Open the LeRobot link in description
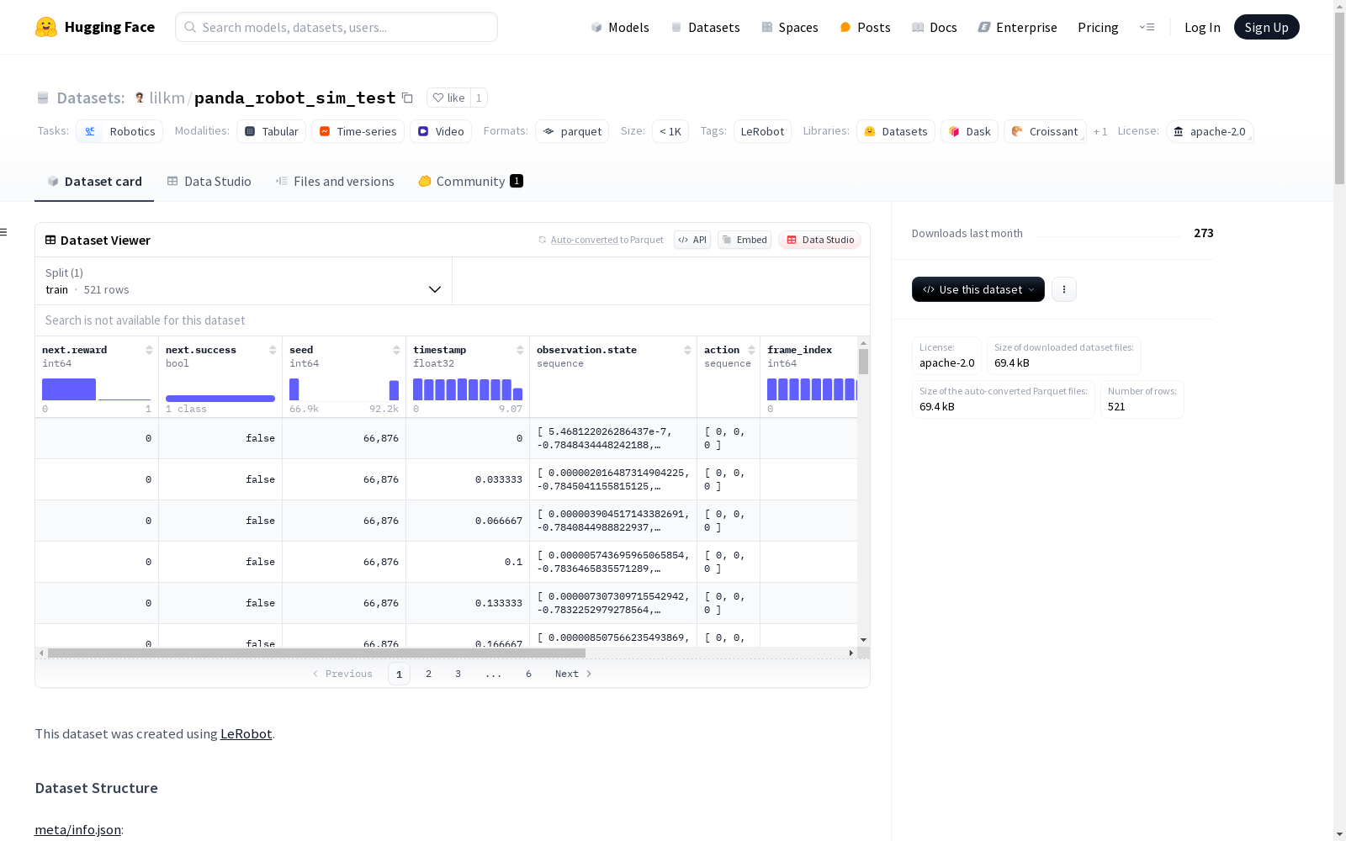Viewport: 1346px width, 841px height. [246, 733]
